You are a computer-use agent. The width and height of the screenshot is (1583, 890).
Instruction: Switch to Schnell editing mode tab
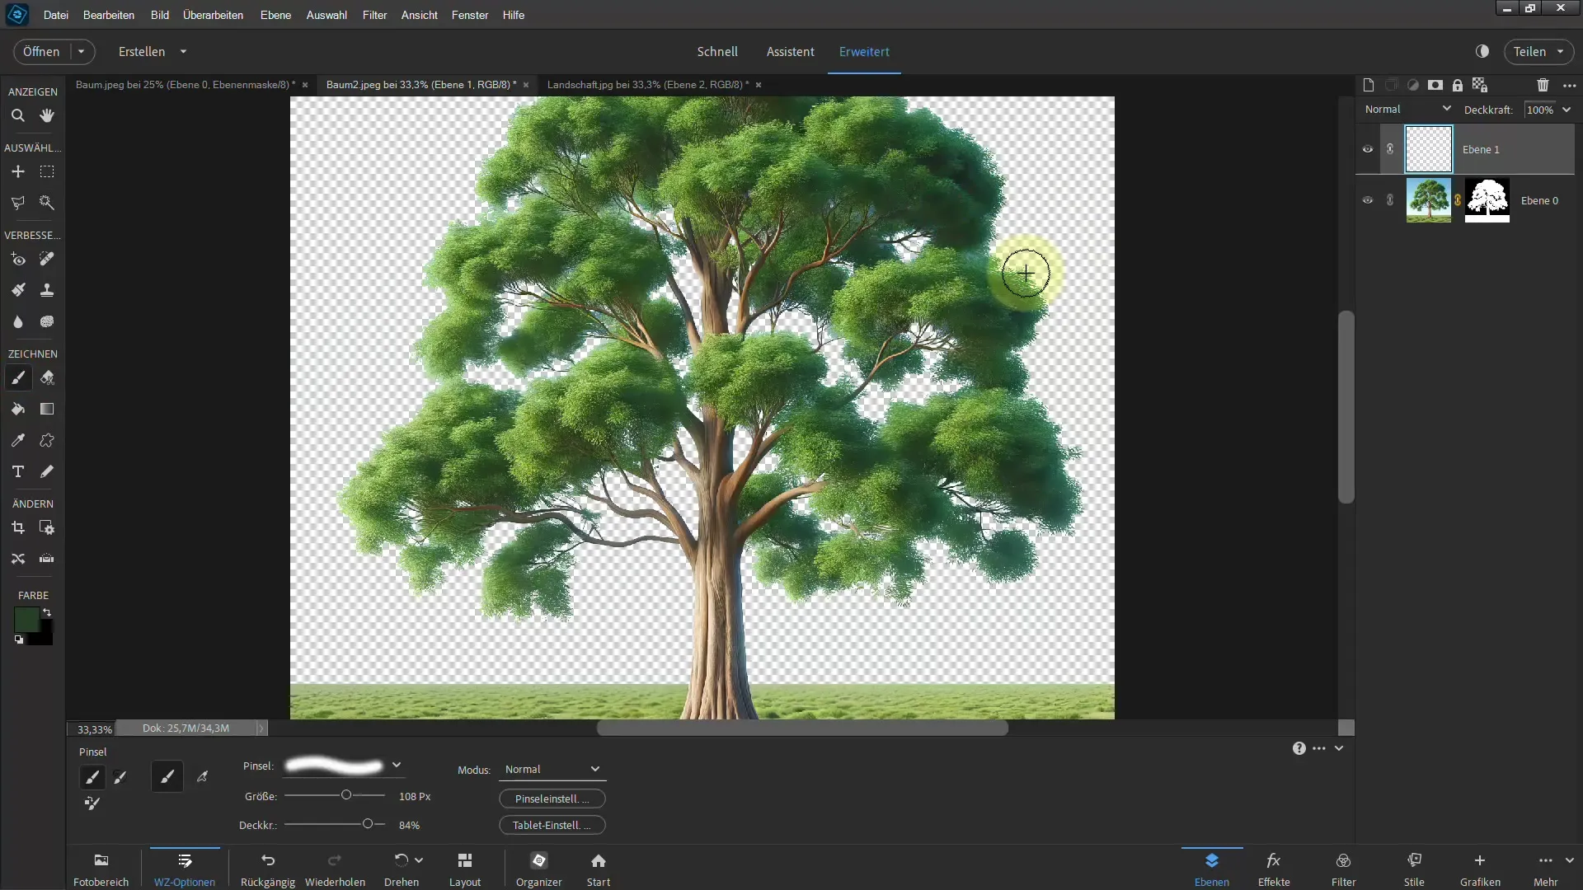tap(717, 51)
